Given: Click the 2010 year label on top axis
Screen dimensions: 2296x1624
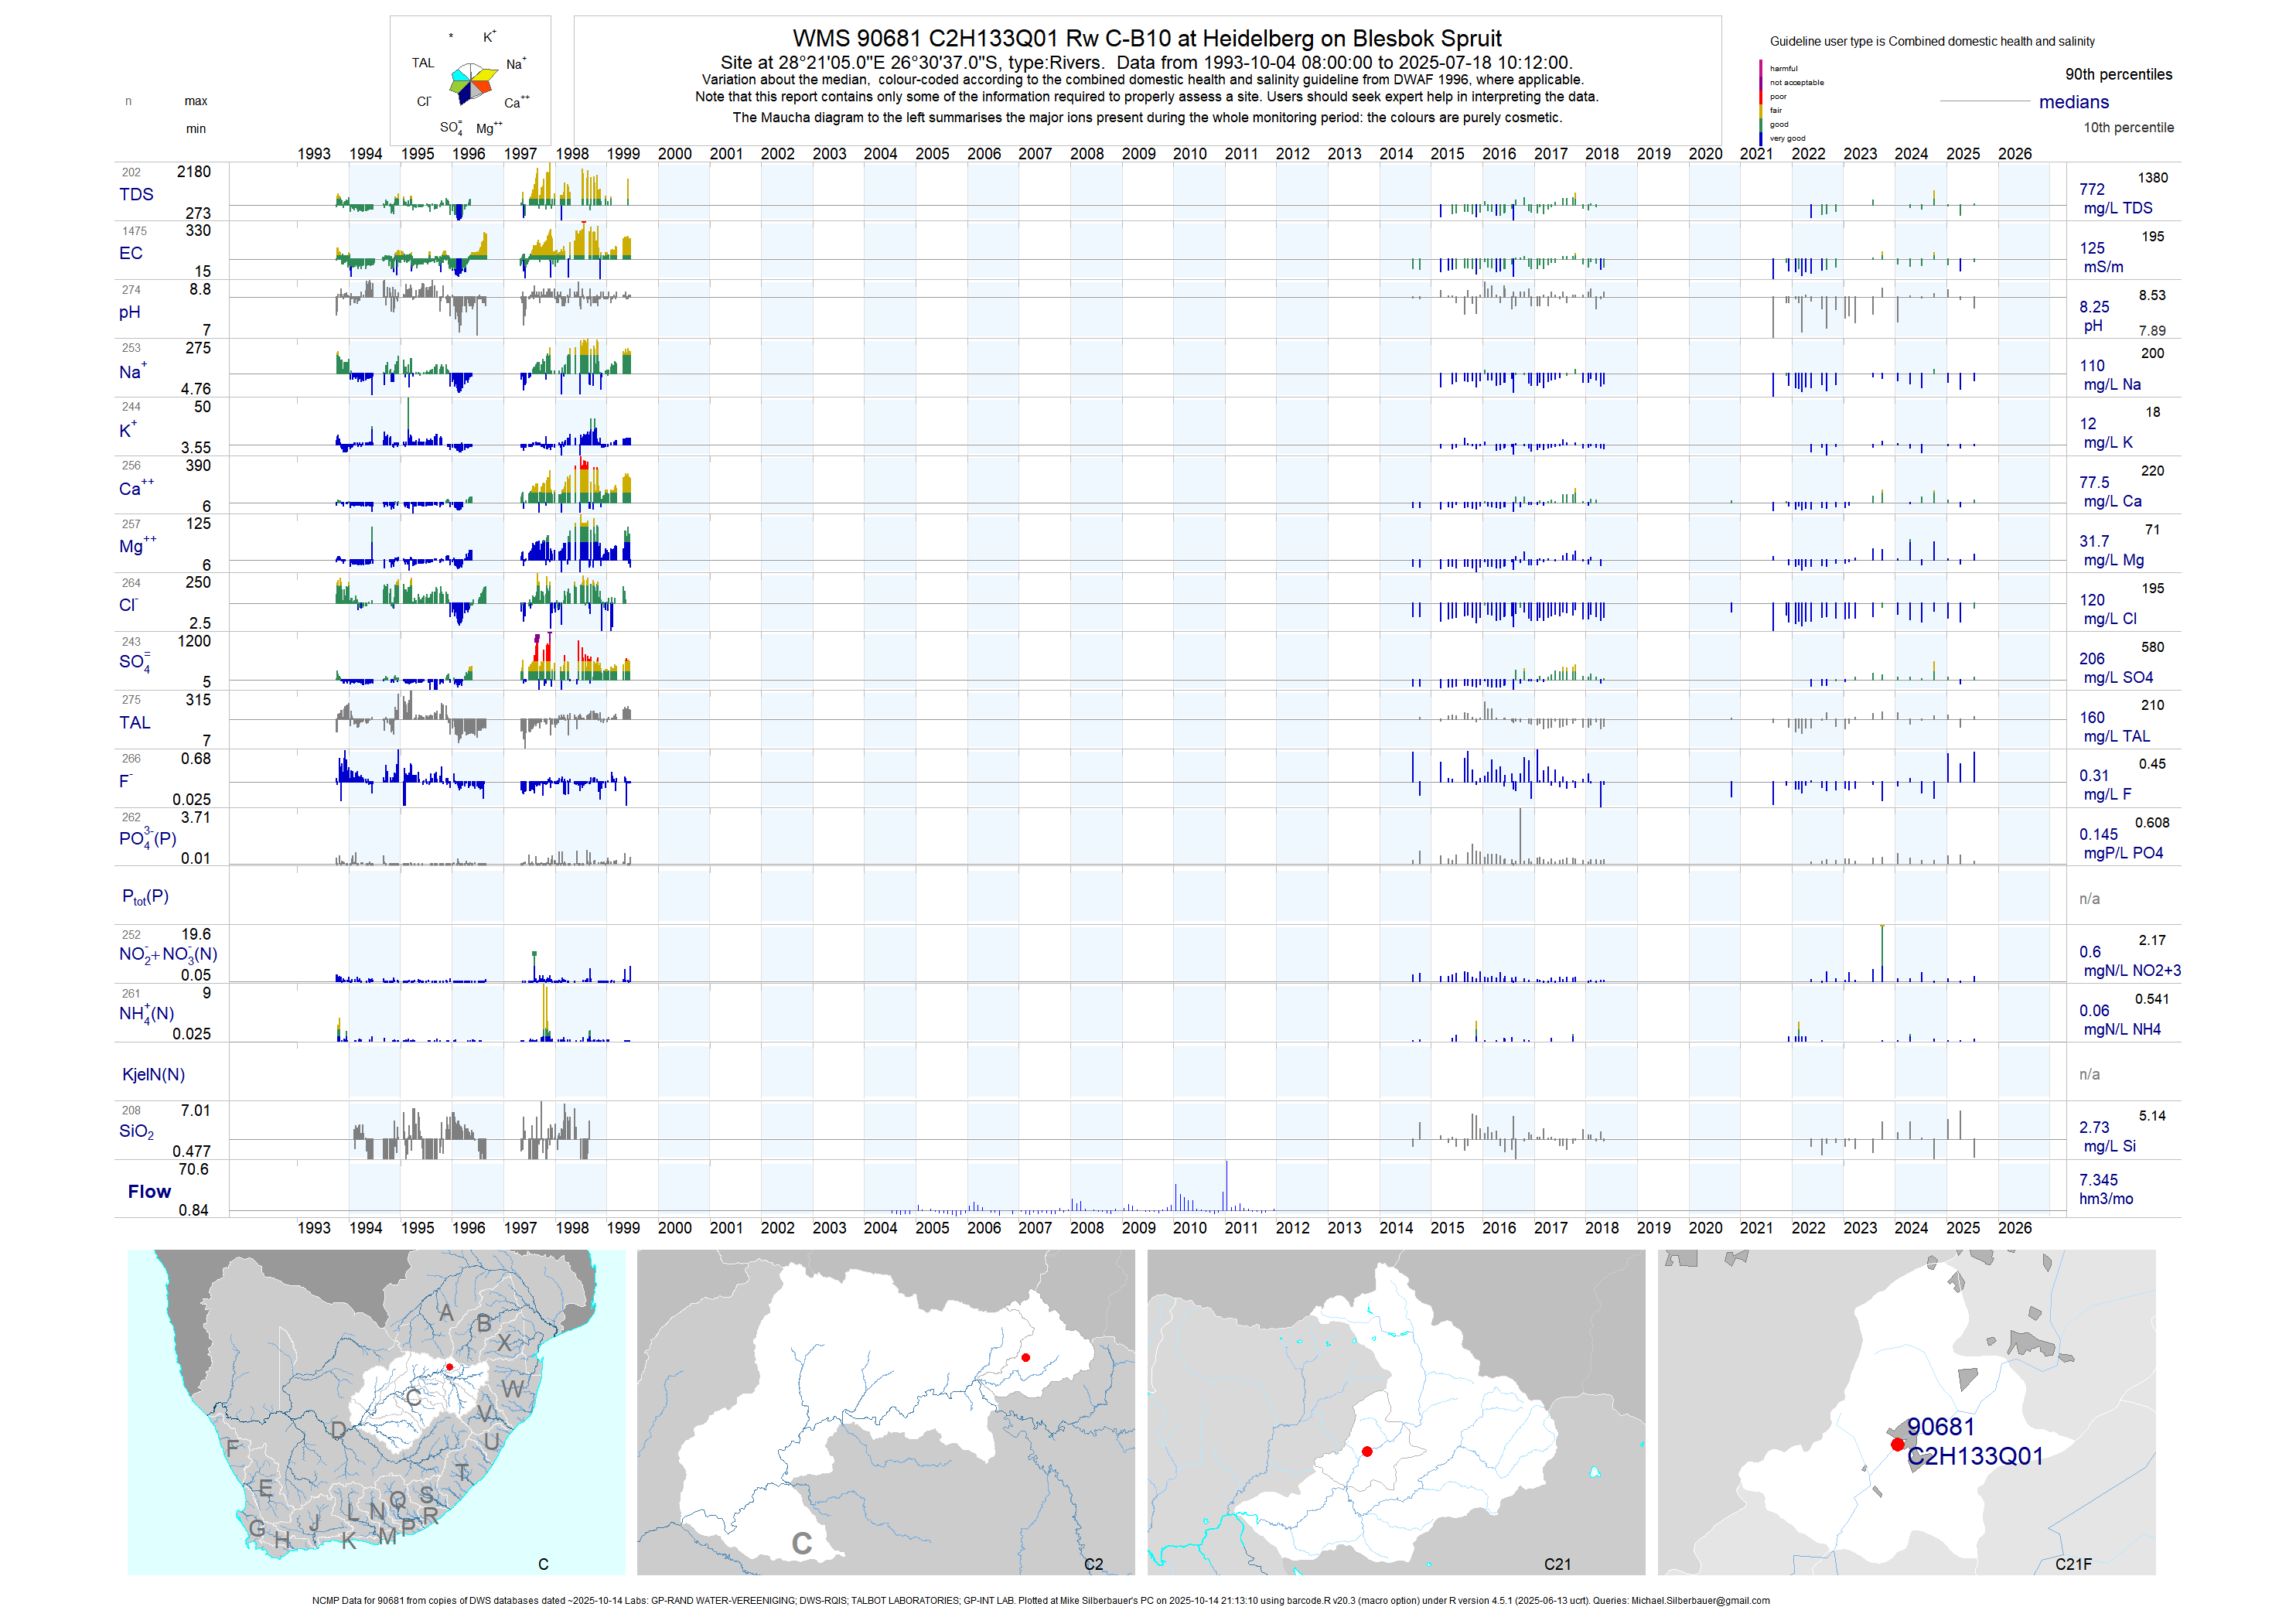Looking at the screenshot, I should (1189, 153).
